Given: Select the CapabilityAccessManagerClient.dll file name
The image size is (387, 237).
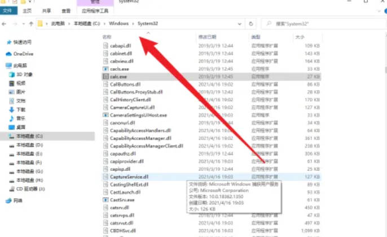Looking at the screenshot, I should click(147, 146).
